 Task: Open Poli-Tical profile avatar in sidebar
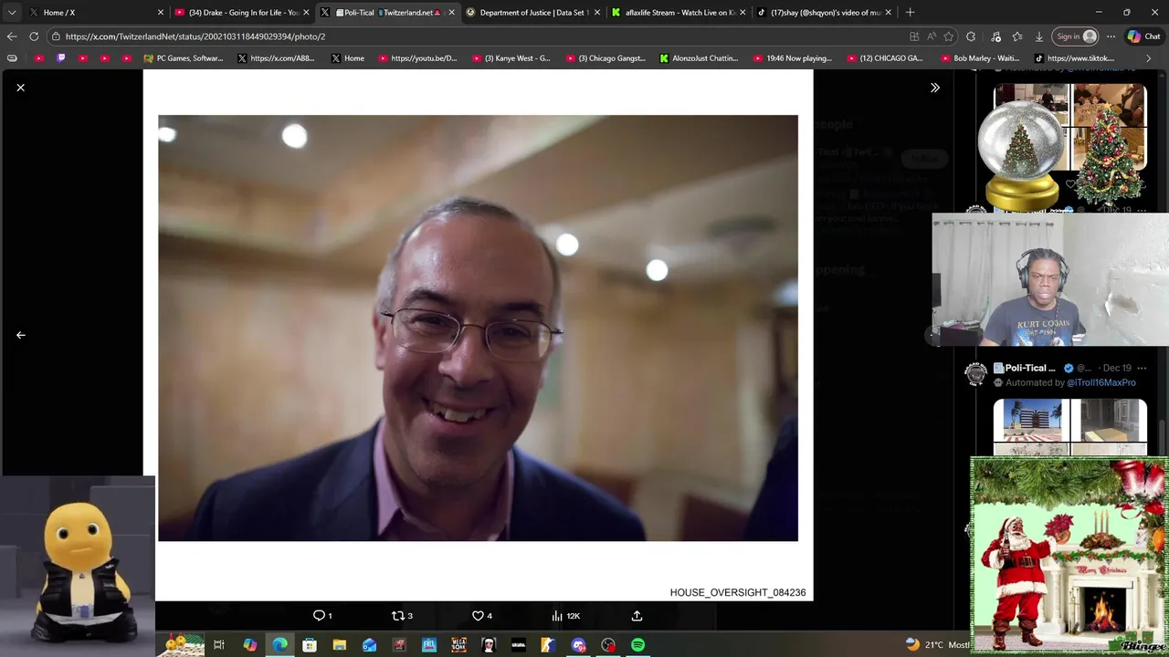pyautogui.click(x=976, y=373)
